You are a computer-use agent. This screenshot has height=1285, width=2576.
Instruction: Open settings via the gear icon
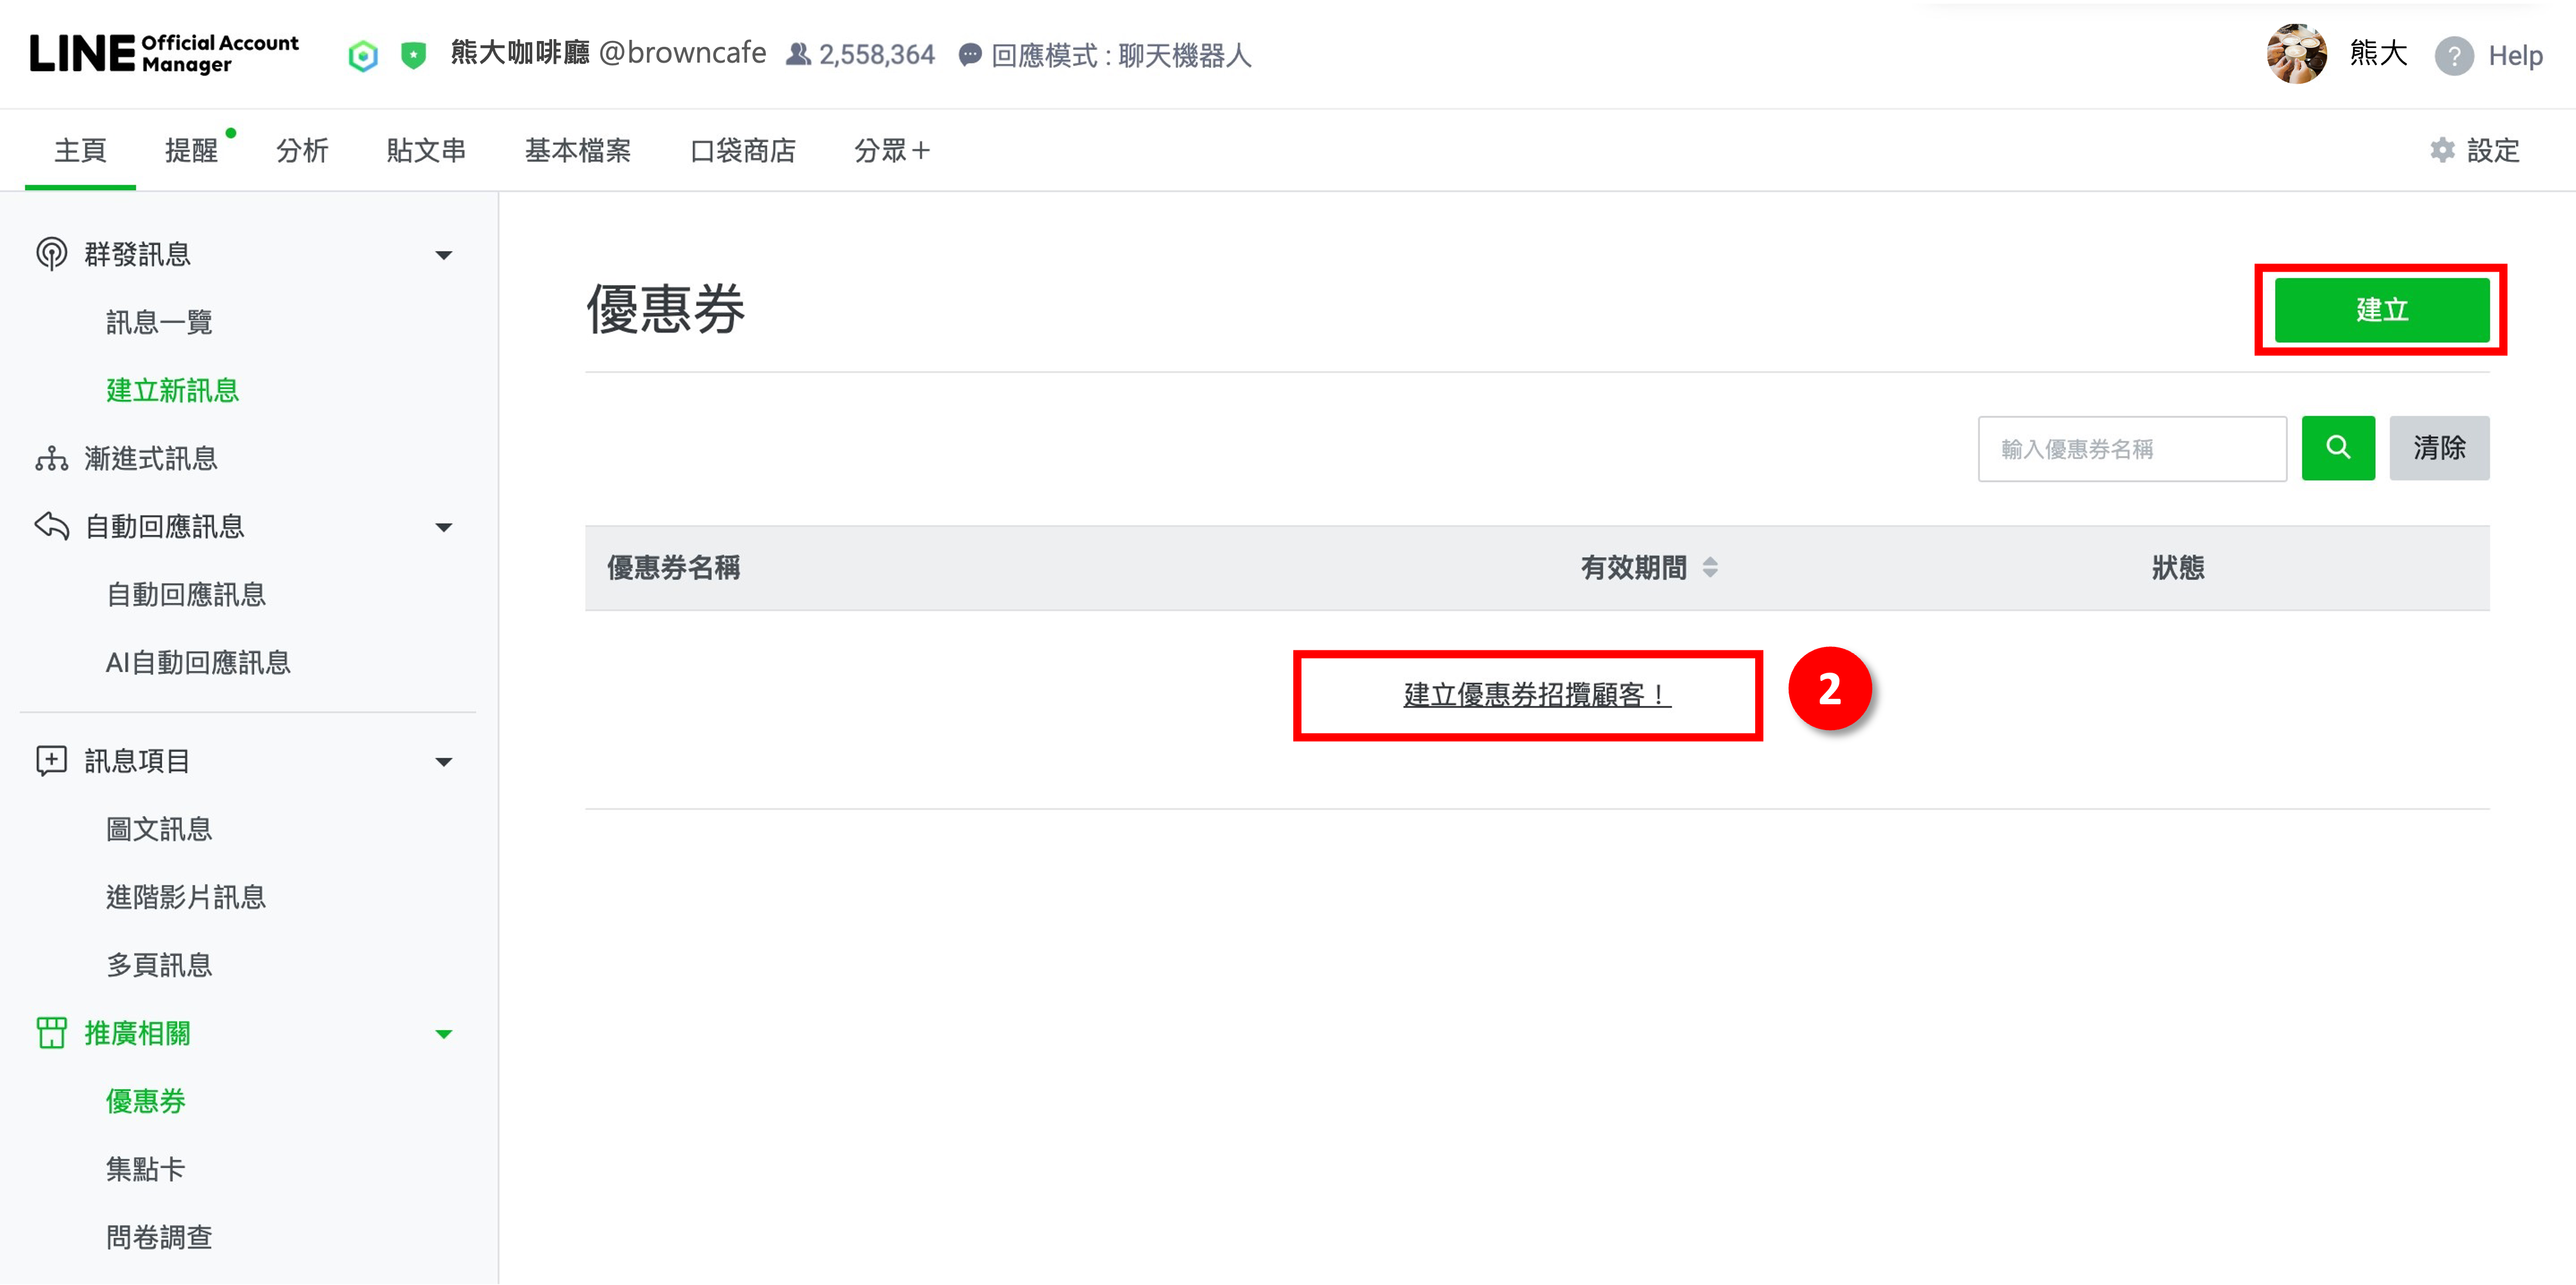(x=2442, y=150)
